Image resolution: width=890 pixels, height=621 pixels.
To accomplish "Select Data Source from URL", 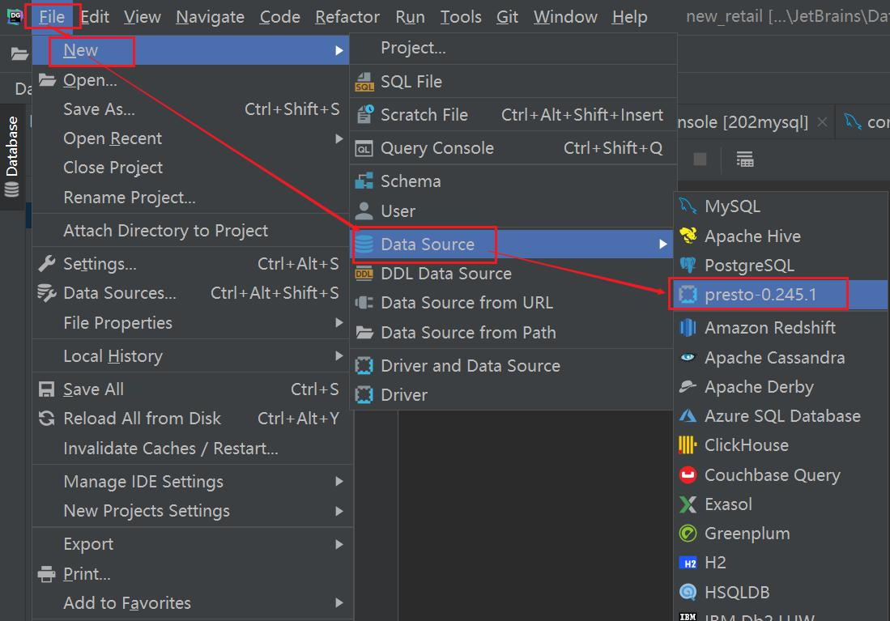I will click(x=466, y=303).
